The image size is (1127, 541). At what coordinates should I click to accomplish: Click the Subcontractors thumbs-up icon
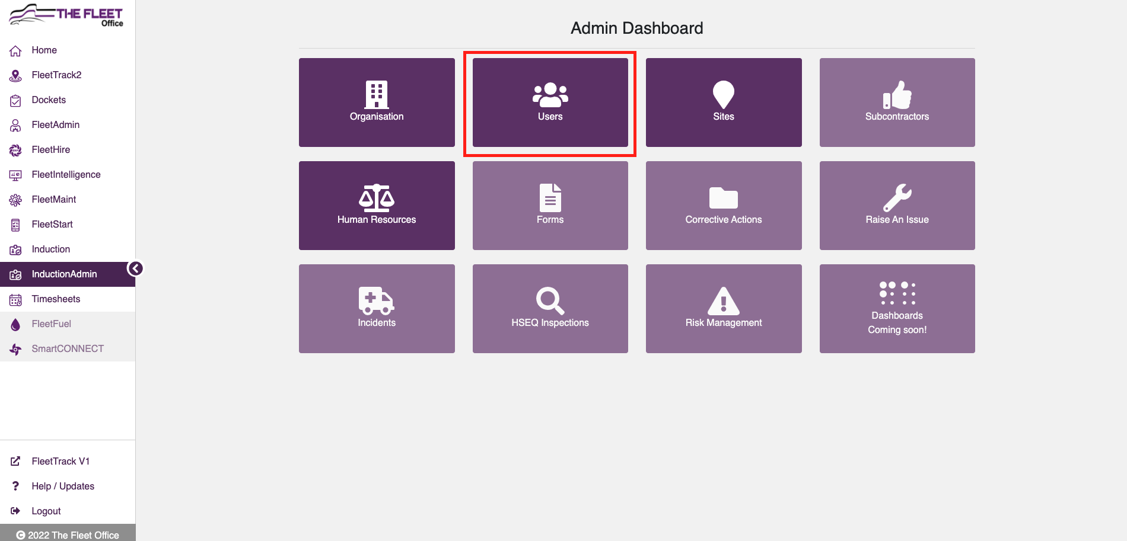(897, 94)
